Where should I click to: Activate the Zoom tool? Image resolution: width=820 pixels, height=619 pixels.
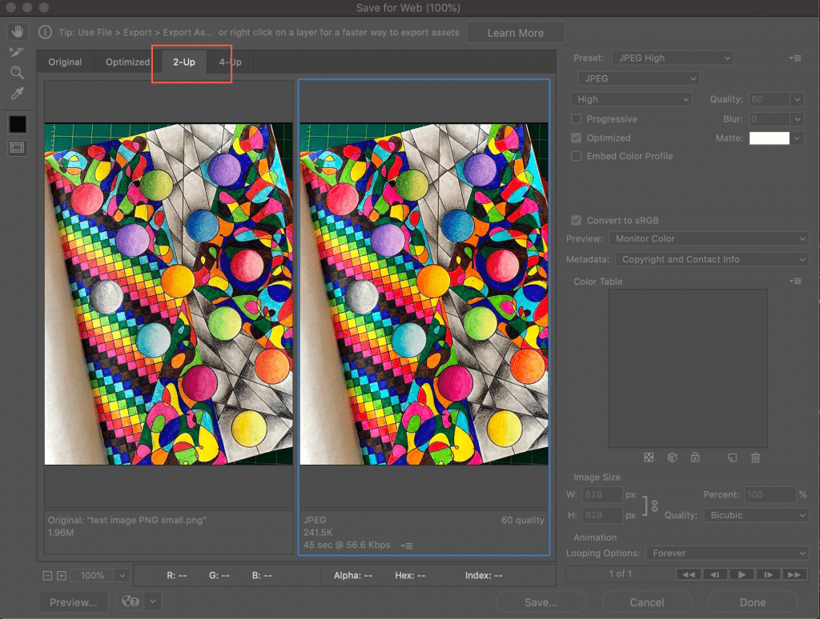(x=18, y=72)
